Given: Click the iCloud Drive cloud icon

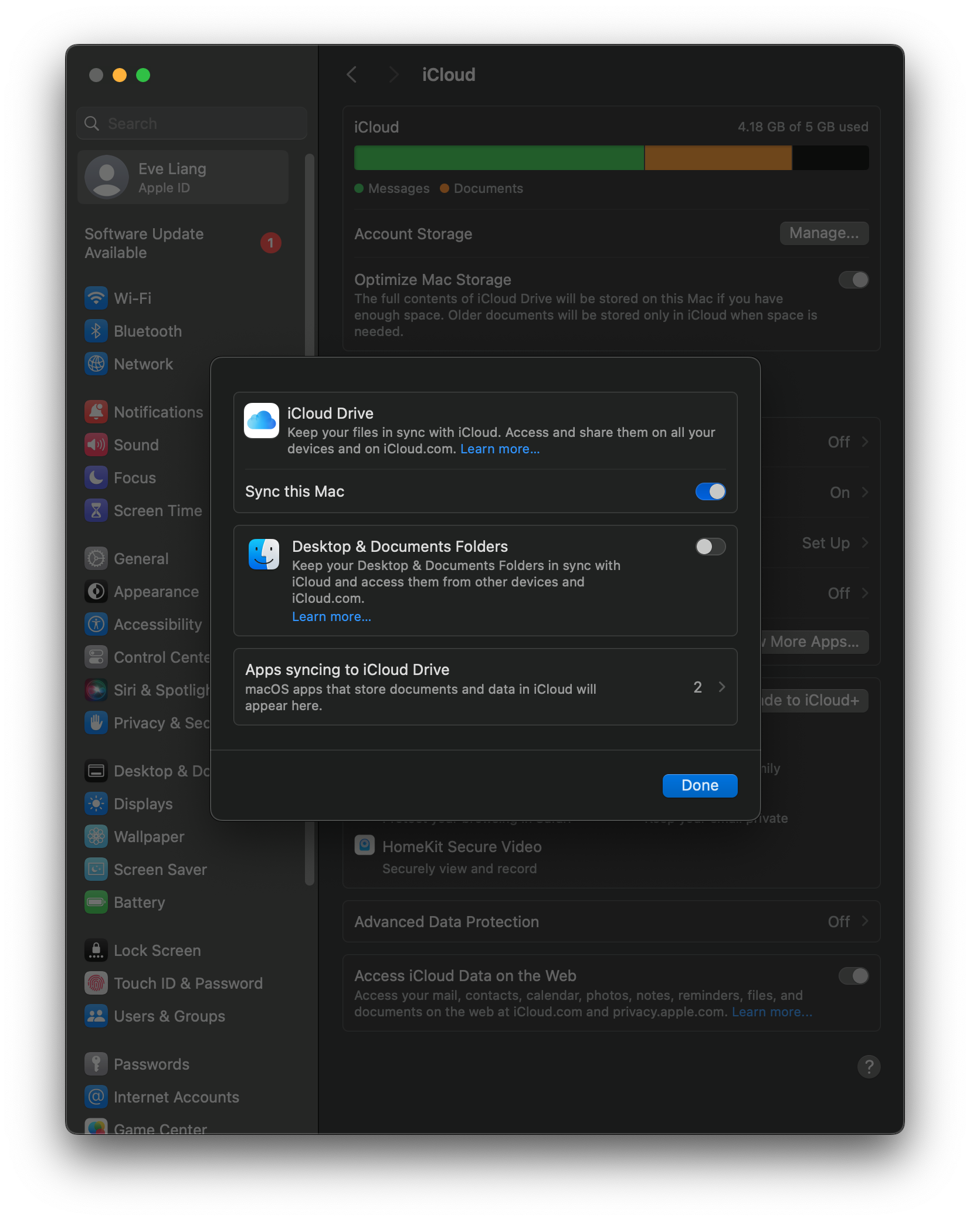Looking at the screenshot, I should (x=262, y=420).
